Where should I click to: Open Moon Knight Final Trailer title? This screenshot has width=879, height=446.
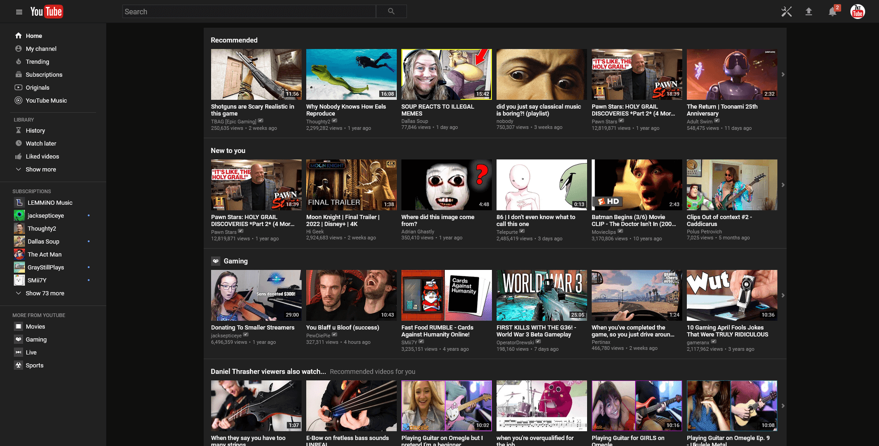tap(343, 220)
